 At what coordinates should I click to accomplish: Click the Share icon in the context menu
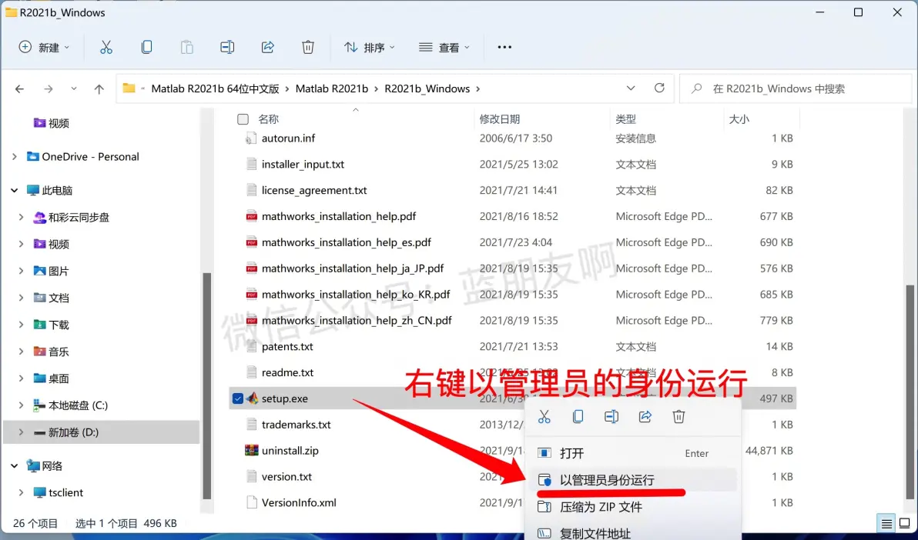(645, 417)
